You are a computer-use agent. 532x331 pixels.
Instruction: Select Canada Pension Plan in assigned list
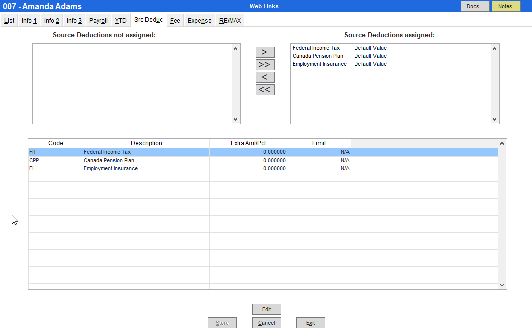(x=318, y=56)
